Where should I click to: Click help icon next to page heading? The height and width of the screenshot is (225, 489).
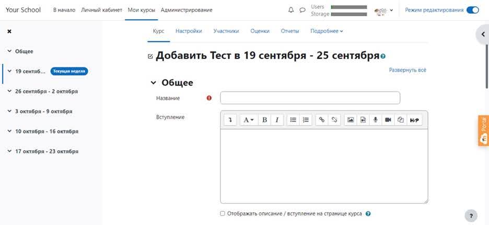(383, 56)
